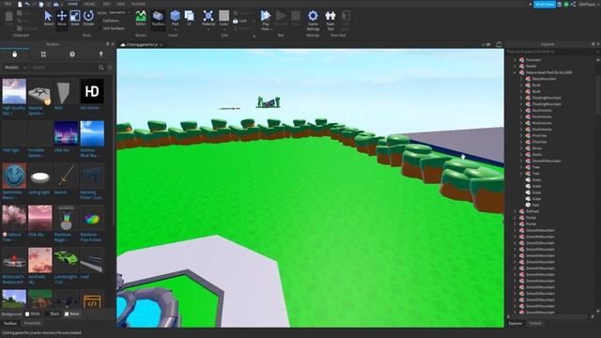Open the TEST ribbon tab

pos(106,4)
